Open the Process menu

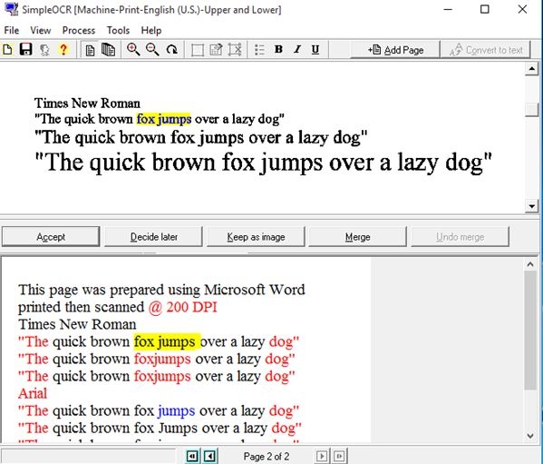[79, 31]
